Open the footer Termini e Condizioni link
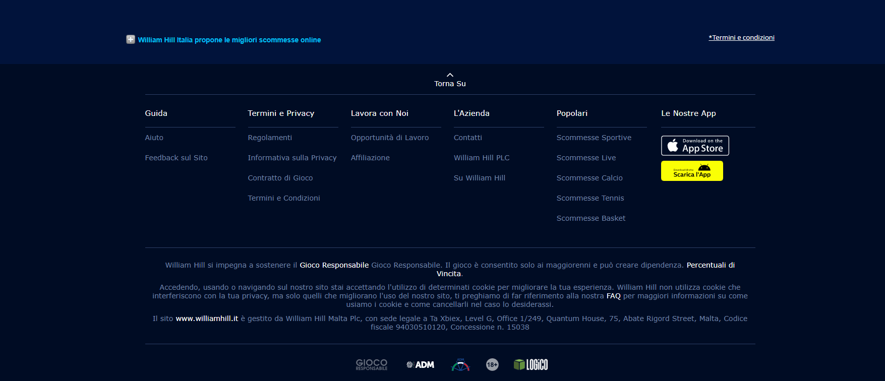This screenshot has height=381, width=885. 284,198
